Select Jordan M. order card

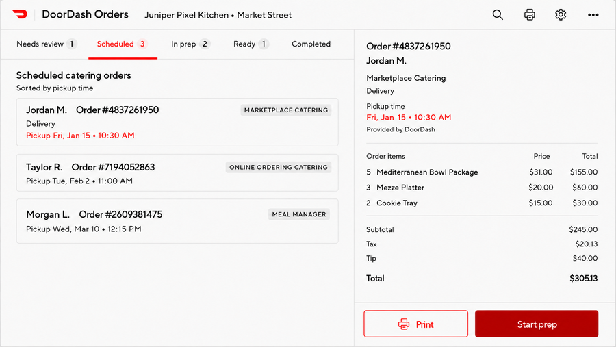(177, 123)
